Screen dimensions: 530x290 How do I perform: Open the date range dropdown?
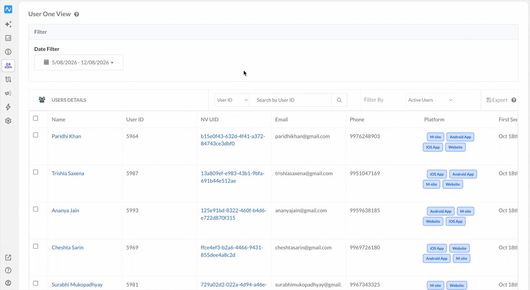(x=79, y=62)
